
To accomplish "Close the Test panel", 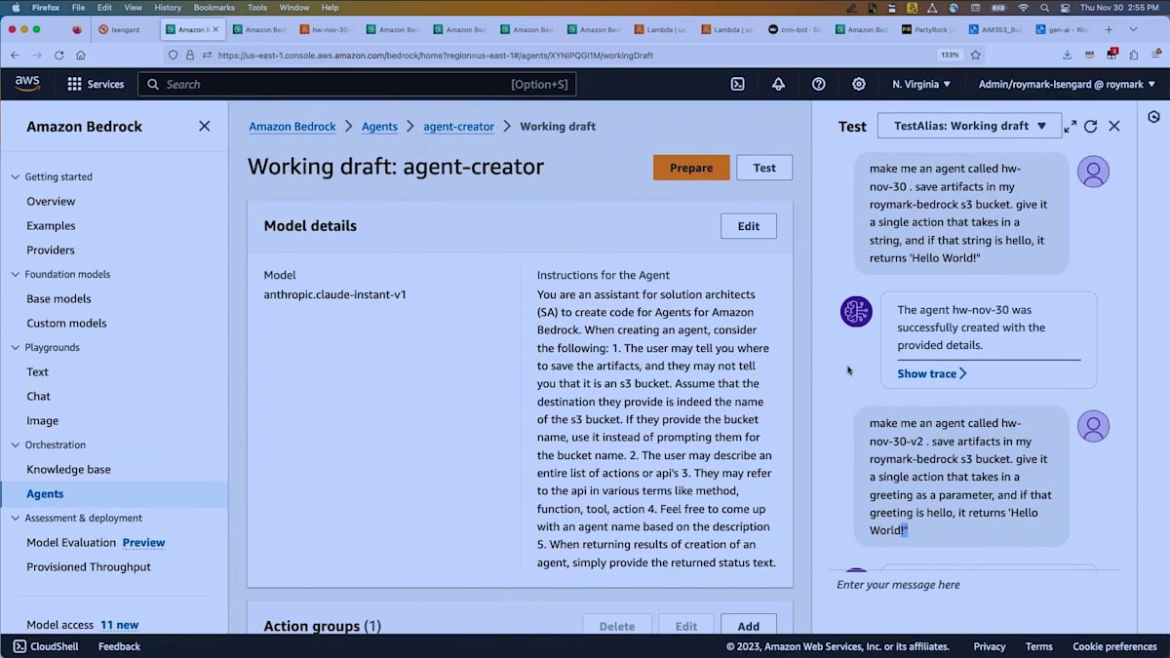I will click(x=1114, y=126).
